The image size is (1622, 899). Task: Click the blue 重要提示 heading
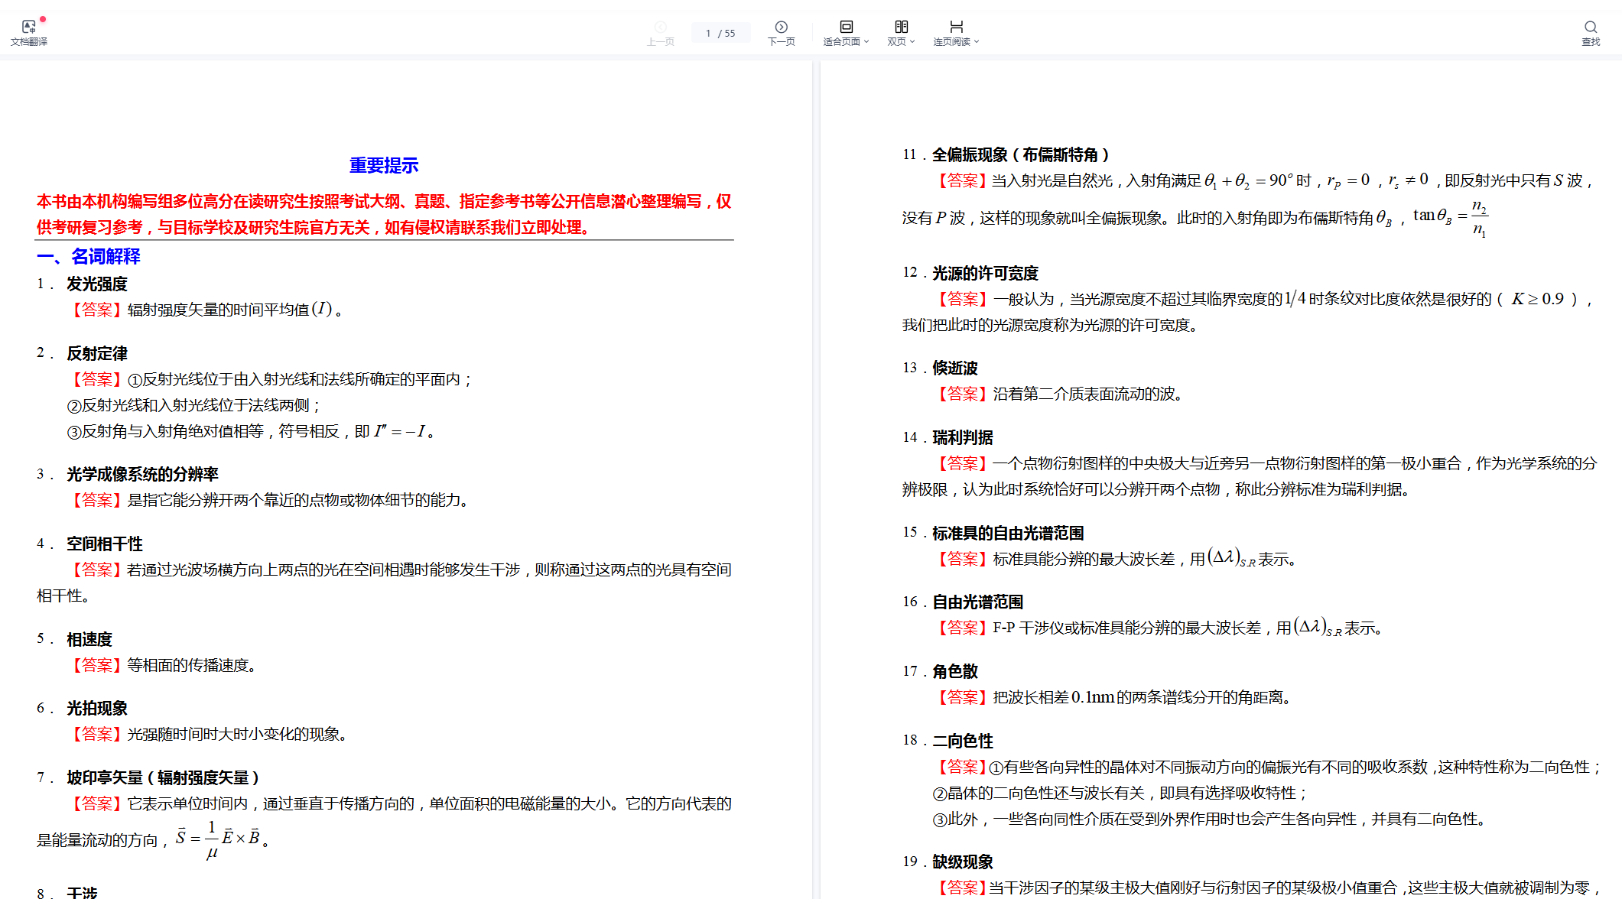tap(384, 165)
